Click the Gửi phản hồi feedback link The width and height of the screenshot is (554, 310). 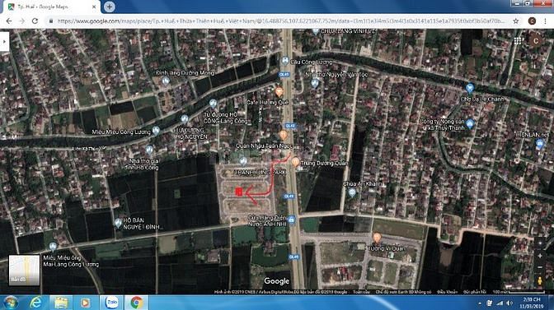click(475, 292)
